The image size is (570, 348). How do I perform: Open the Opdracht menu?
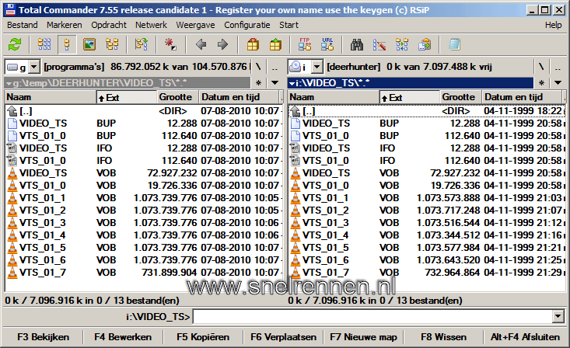point(109,25)
